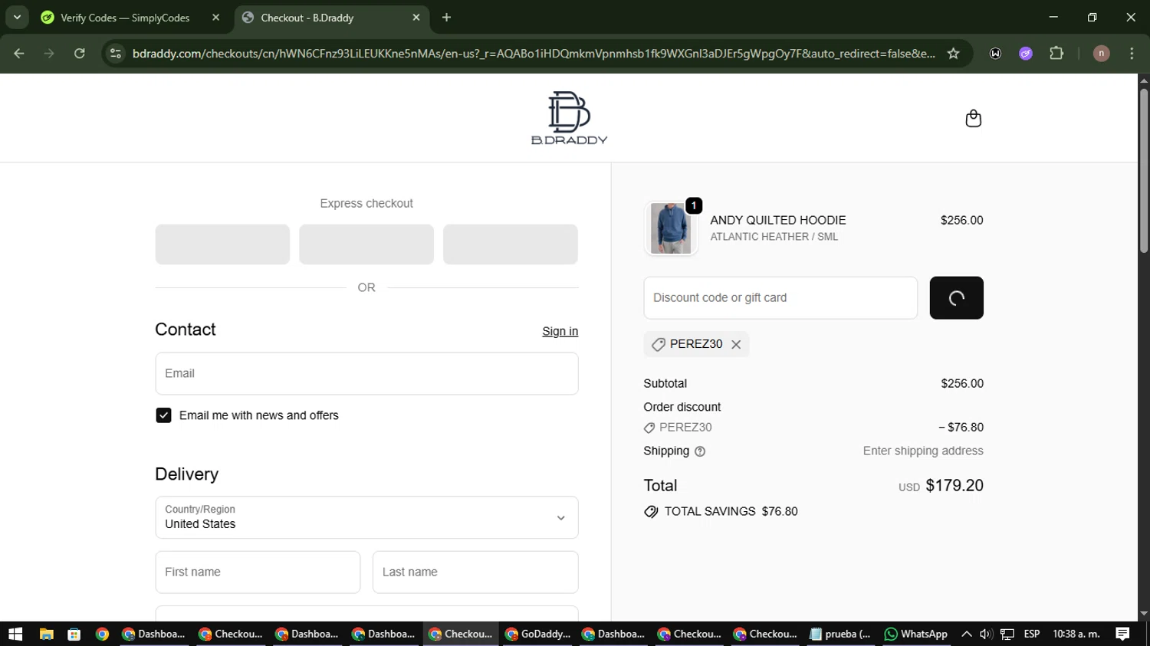Image resolution: width=1150 pixels, height=646 pixels.
Task: Open the Windows Start menu
Action: click(15, 635)
